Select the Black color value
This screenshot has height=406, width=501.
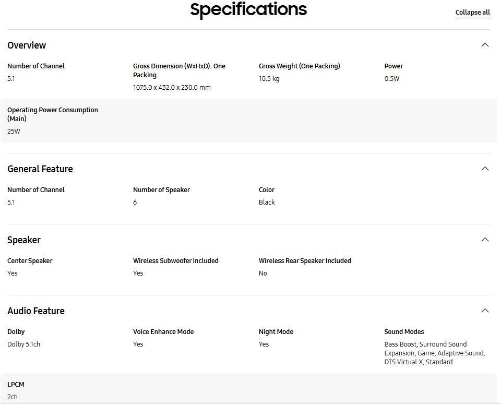pos(267,202)
